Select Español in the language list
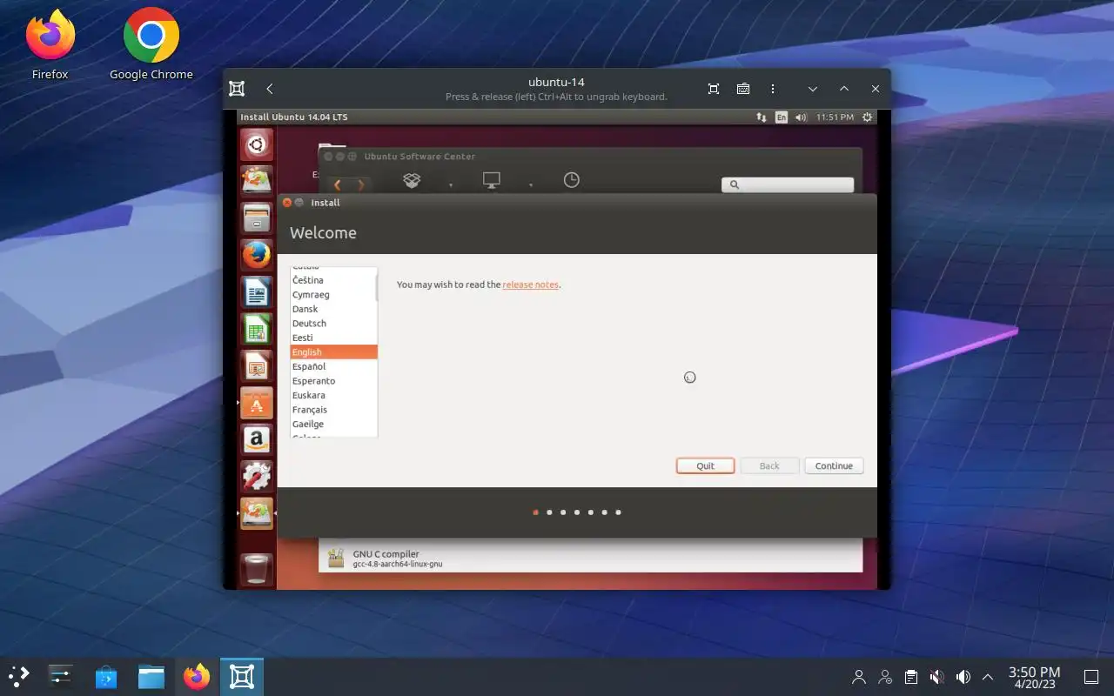This screenshot has width=1114, height=696. click(x=332, y=366)
